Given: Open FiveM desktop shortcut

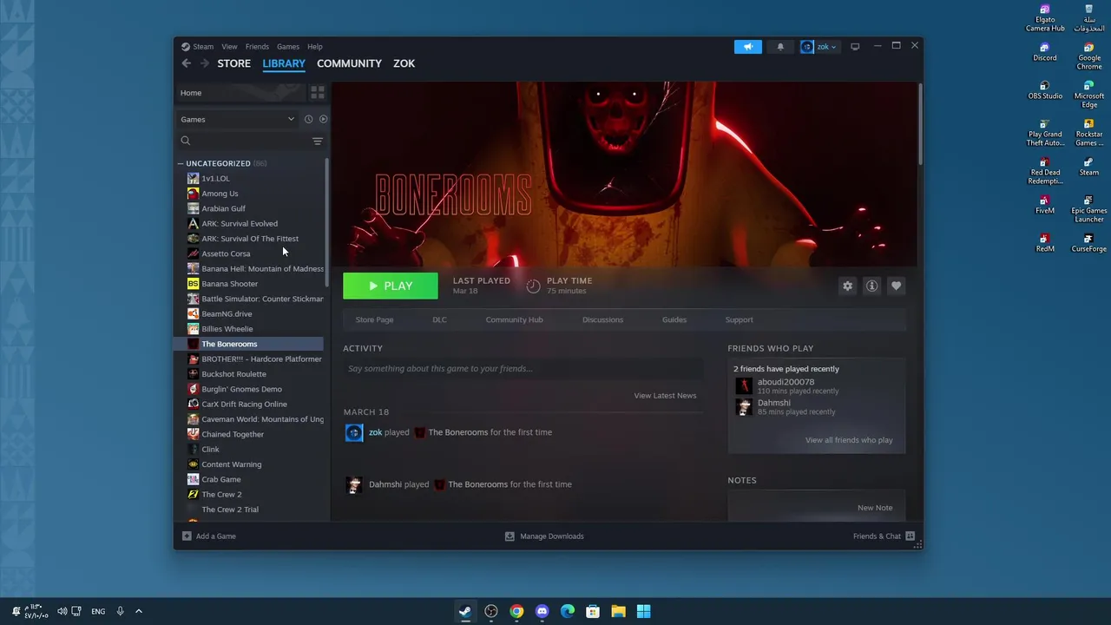Looking at the screenshot, I should (x=1045, y=206).
